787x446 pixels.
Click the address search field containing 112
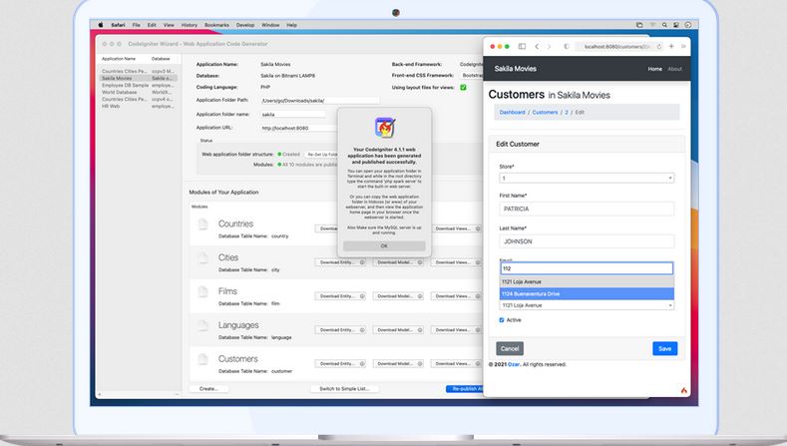587,268
